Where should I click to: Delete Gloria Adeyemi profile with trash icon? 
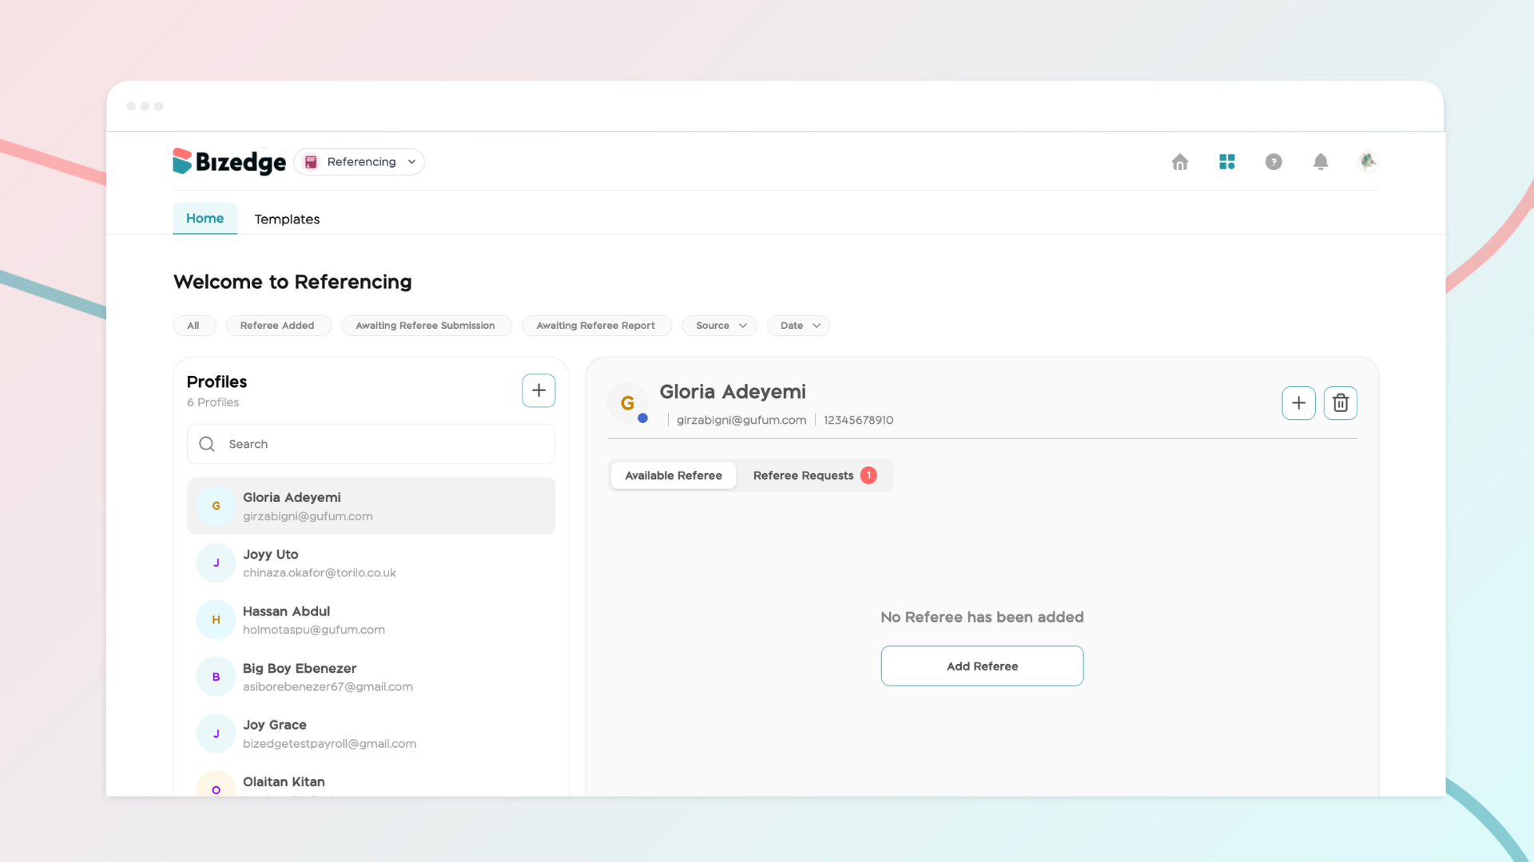pos(1341,403)
